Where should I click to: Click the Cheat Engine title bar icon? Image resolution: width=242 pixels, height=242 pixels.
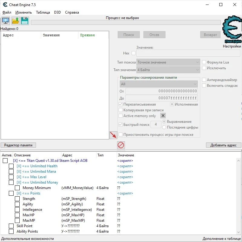click(x=4, y=5)
